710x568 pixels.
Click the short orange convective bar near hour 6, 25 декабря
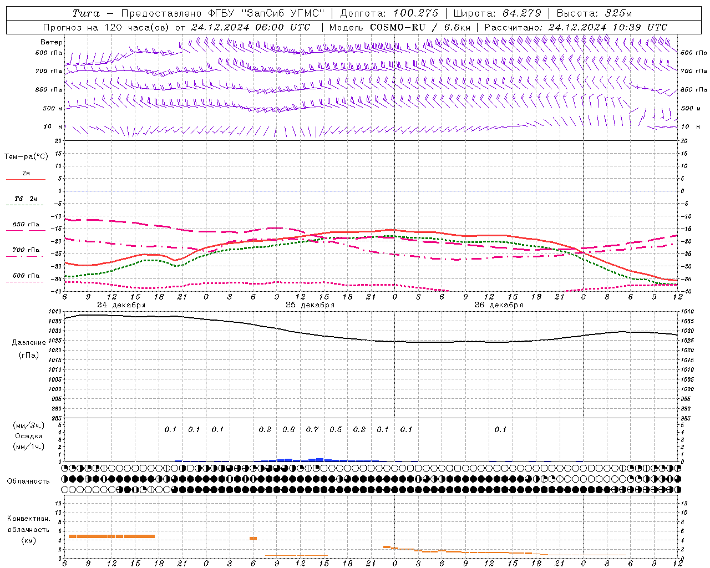pos(253,539)
